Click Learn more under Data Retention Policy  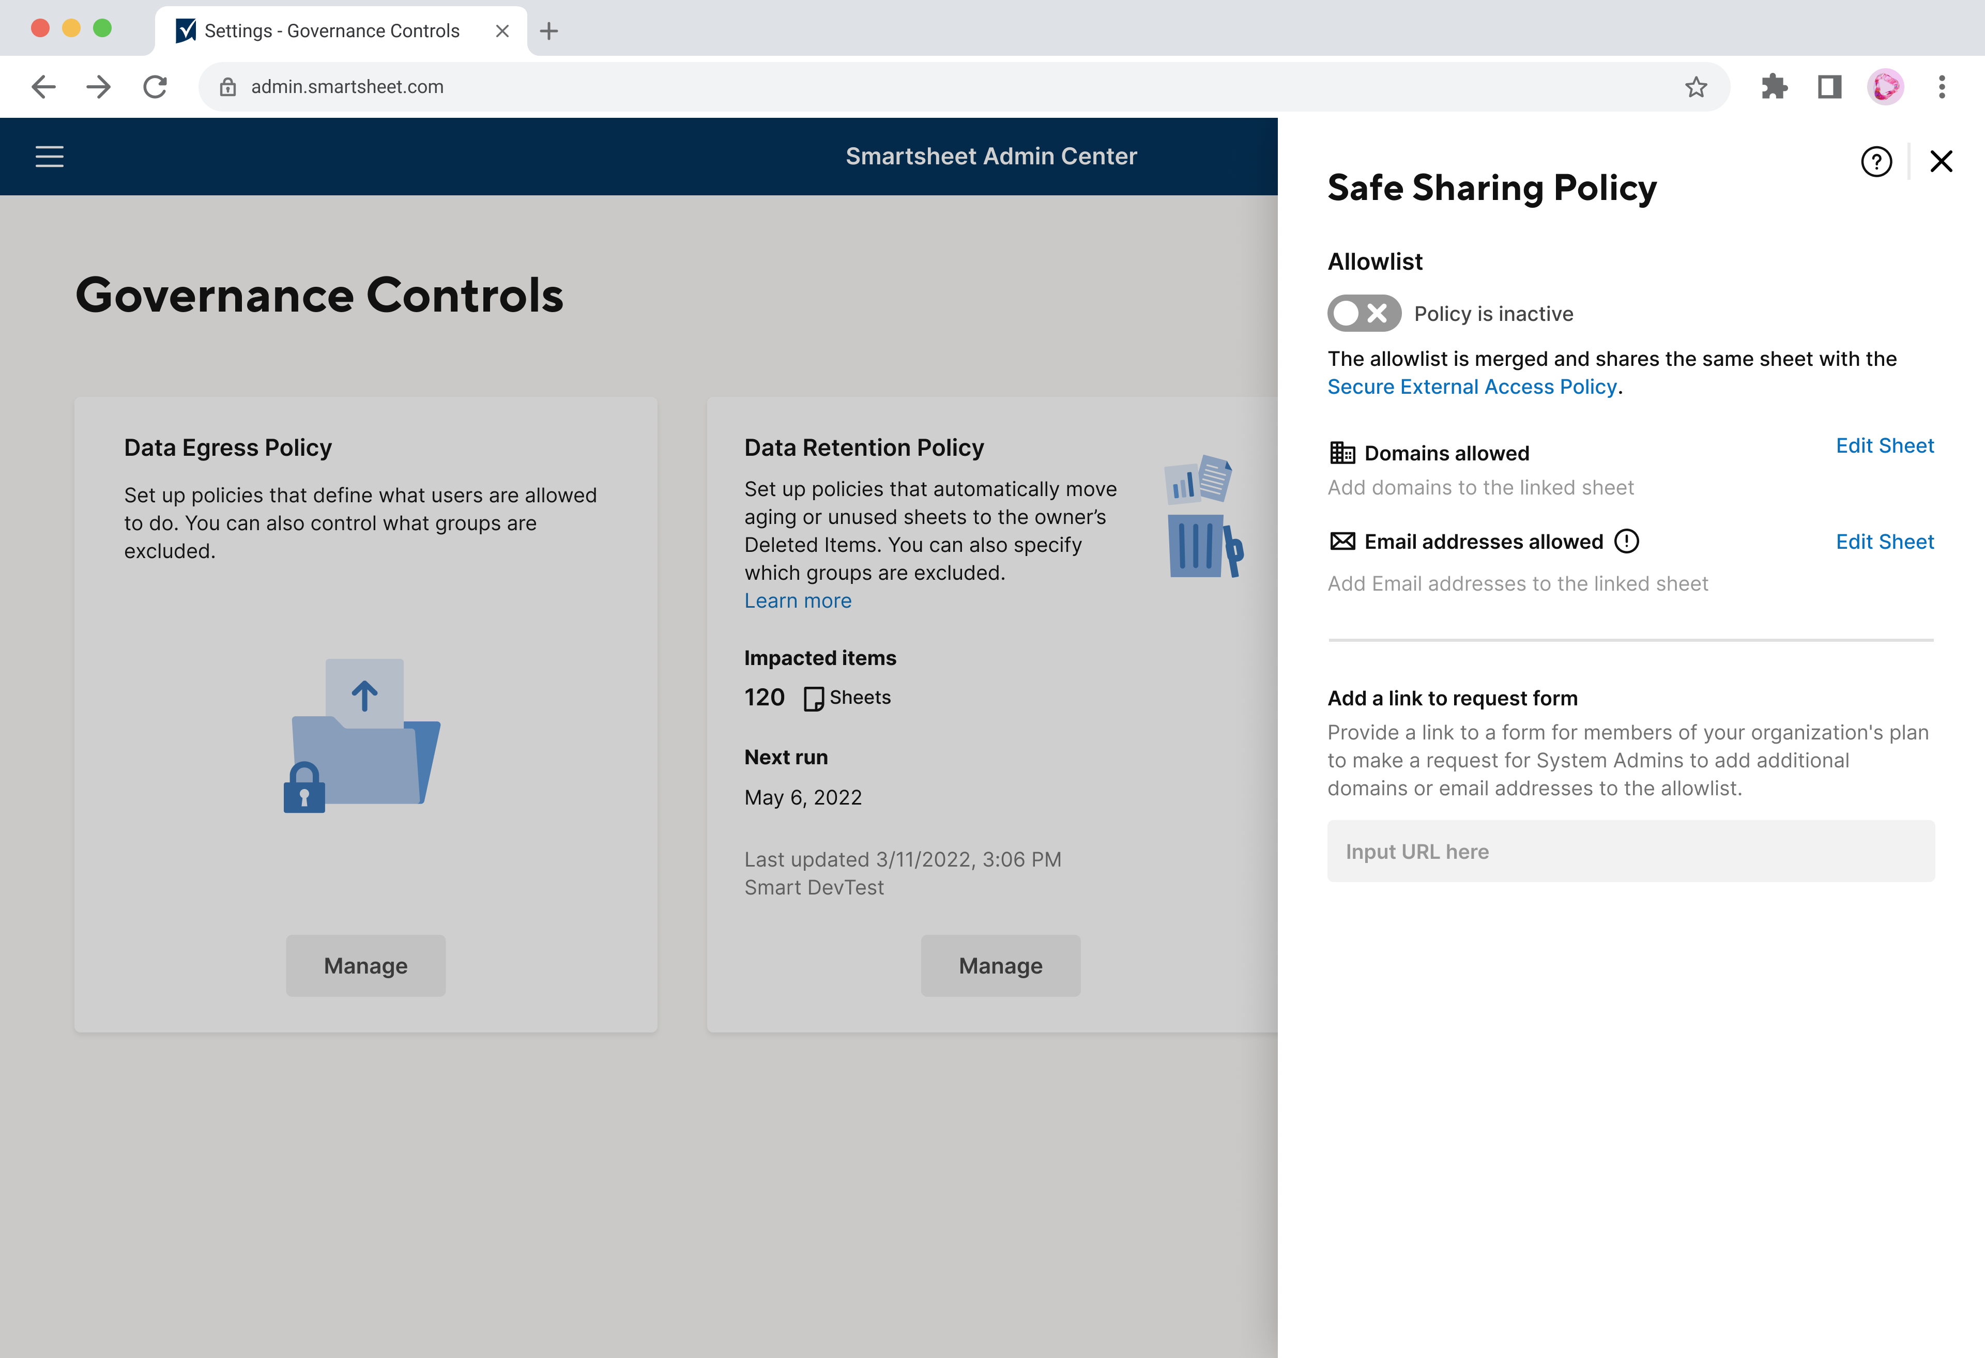(797, 600)
